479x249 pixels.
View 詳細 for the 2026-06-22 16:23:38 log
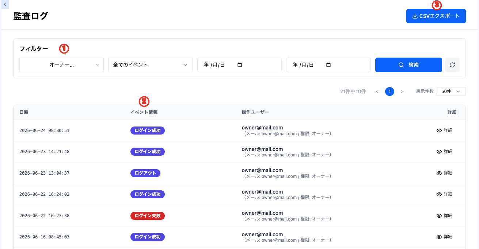(x=444, y=216)
